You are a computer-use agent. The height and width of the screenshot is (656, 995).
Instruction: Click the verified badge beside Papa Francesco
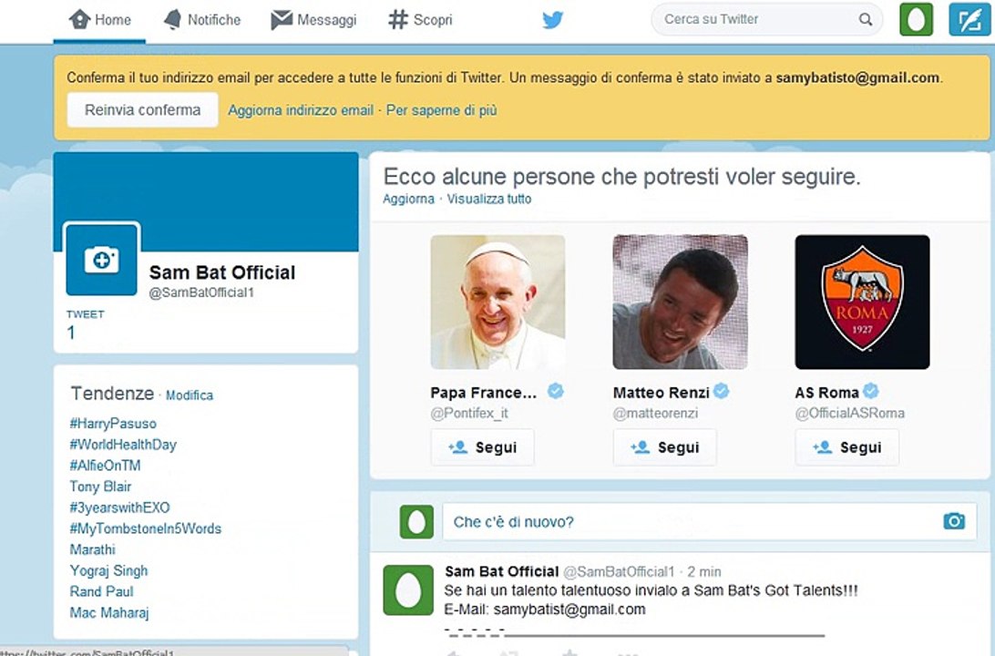[555, 391]
